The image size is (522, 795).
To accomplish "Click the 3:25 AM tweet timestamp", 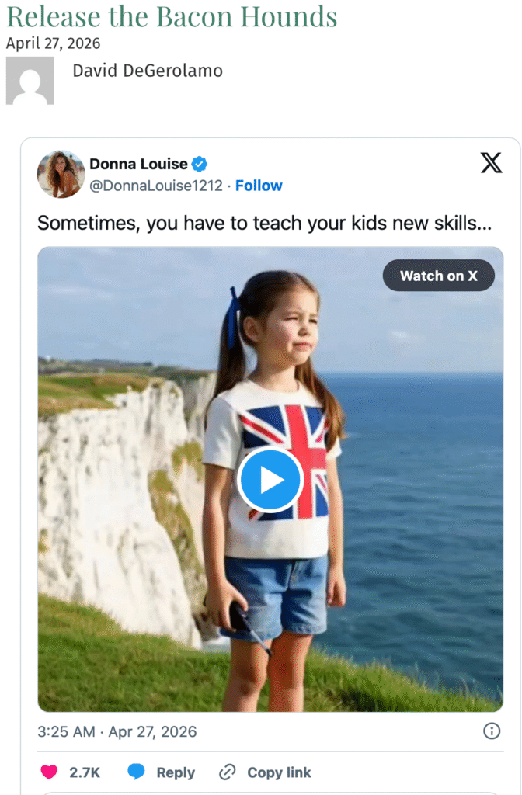I will coord(117,731).
